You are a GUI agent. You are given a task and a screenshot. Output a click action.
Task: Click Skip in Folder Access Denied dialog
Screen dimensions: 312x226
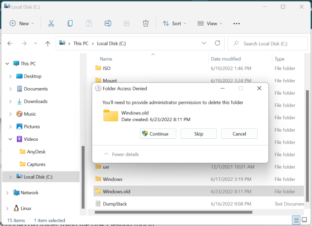[199, 134]
